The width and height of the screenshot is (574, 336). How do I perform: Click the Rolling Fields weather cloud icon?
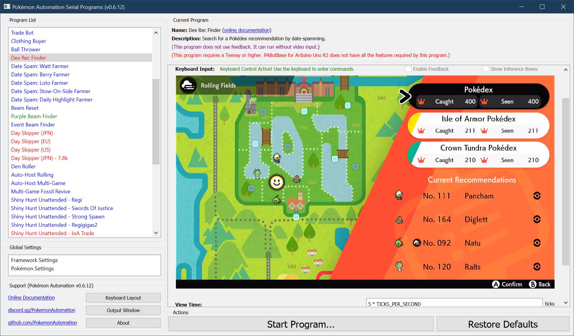pos(188,86)
